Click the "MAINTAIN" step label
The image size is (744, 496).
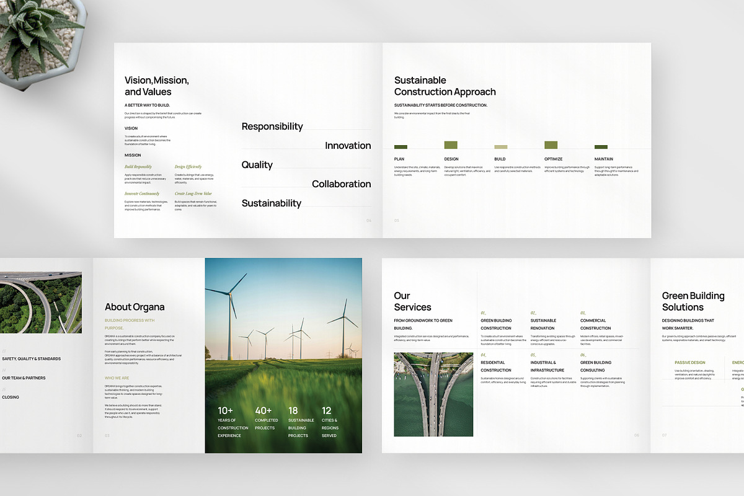coord(604,159)
